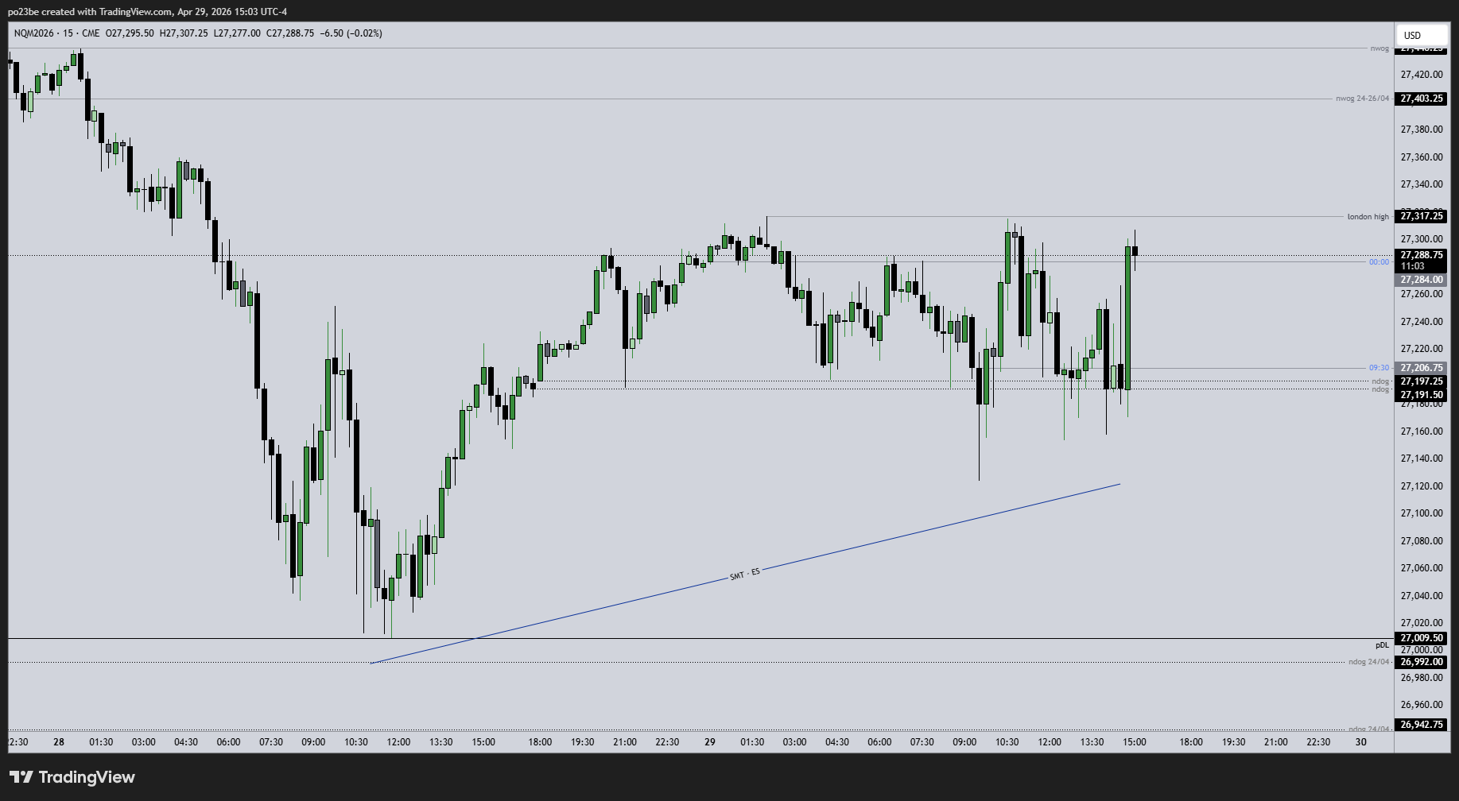Click the blue 09:30 level label
Screen dimensions: 1459x801
[1379, 368]
